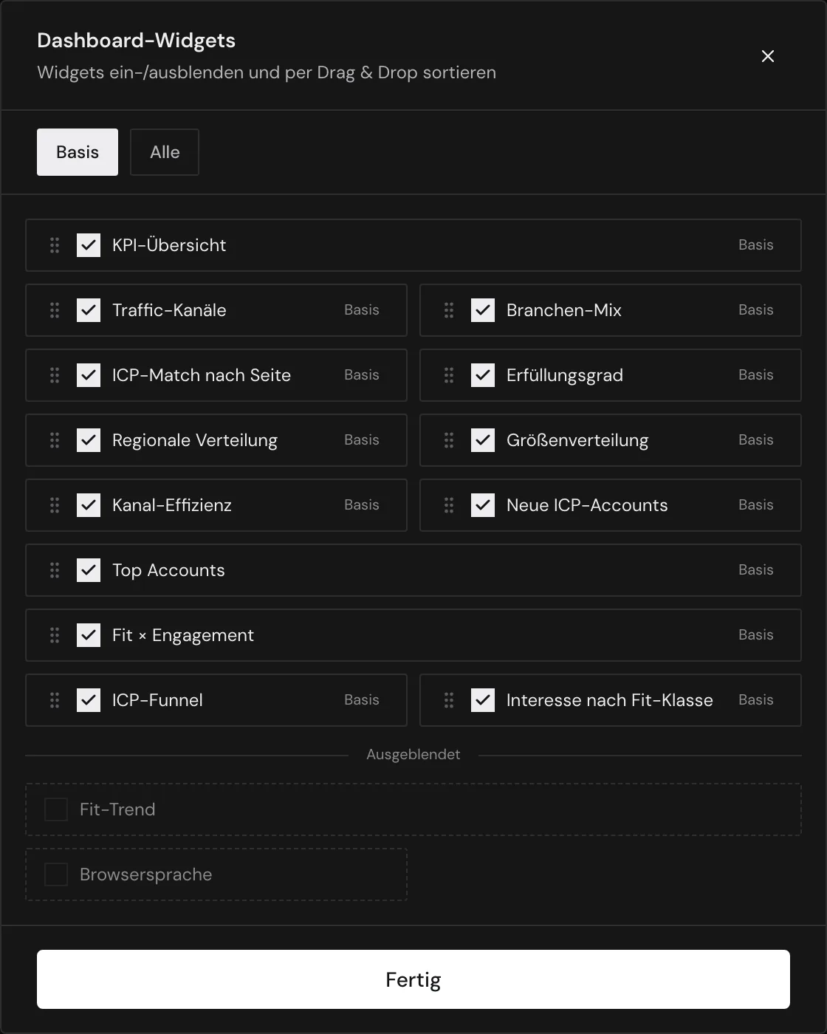Click the Fit × Engagement label
The image size is (827, 1034).
pos(183,635)
